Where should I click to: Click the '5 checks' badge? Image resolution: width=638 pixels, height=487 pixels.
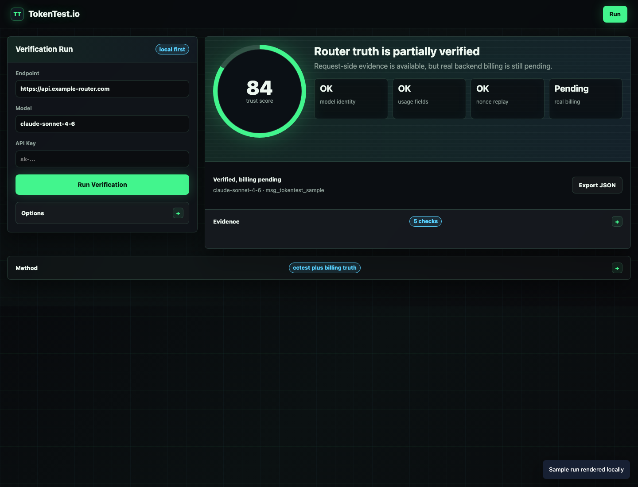[425, 221]
